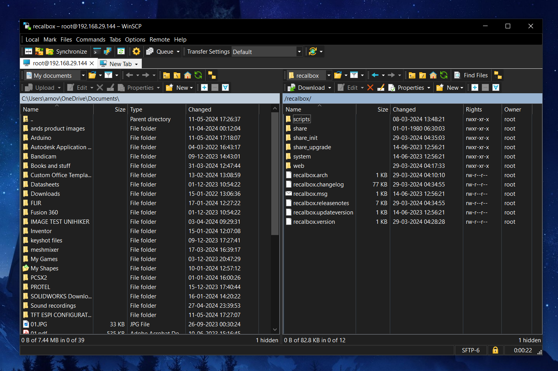Select the share_upgrade remote folder
Viewport: 558px width, 371px height.
[312, 147]
